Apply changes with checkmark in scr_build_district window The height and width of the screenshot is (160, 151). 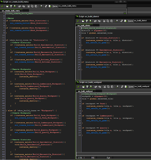coord(78,21)
